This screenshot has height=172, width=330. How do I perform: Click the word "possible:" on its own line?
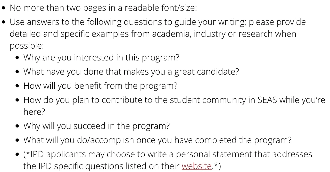(x=27, y=46)
